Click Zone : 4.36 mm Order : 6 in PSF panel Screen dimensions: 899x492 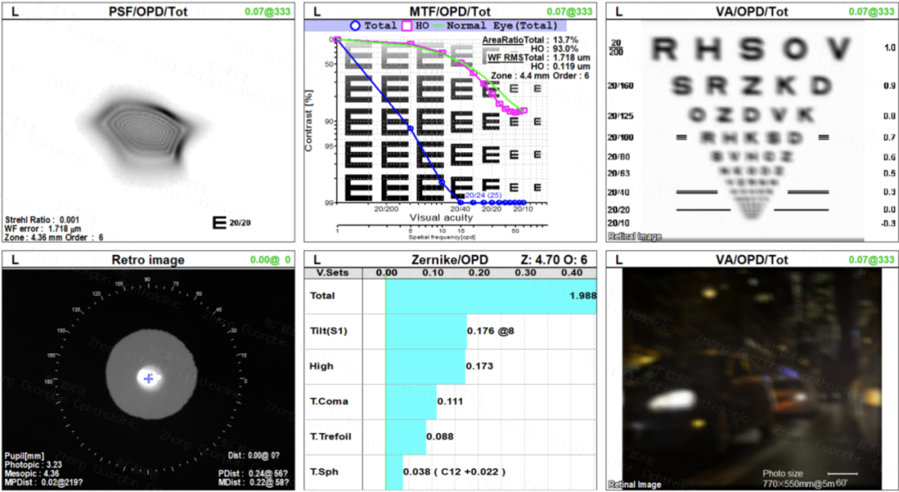coord(54,237)
